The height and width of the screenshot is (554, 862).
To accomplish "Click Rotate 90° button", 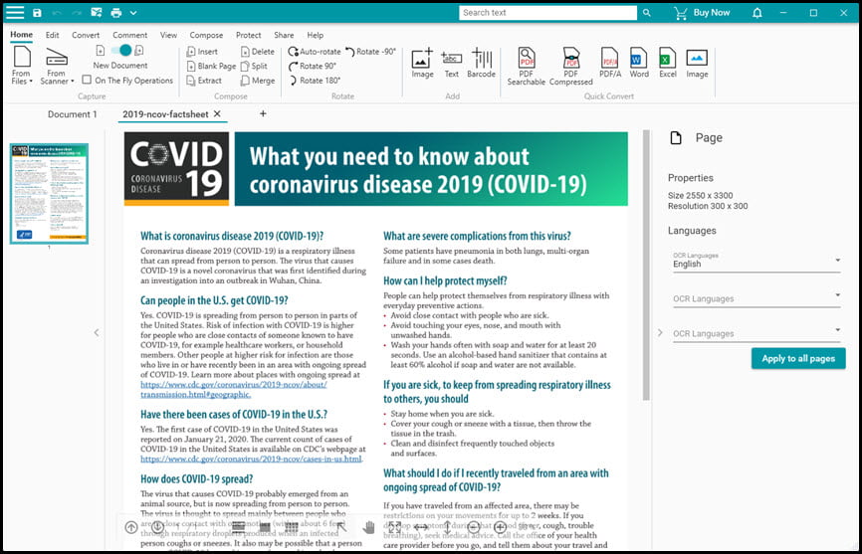I will 313,66.
